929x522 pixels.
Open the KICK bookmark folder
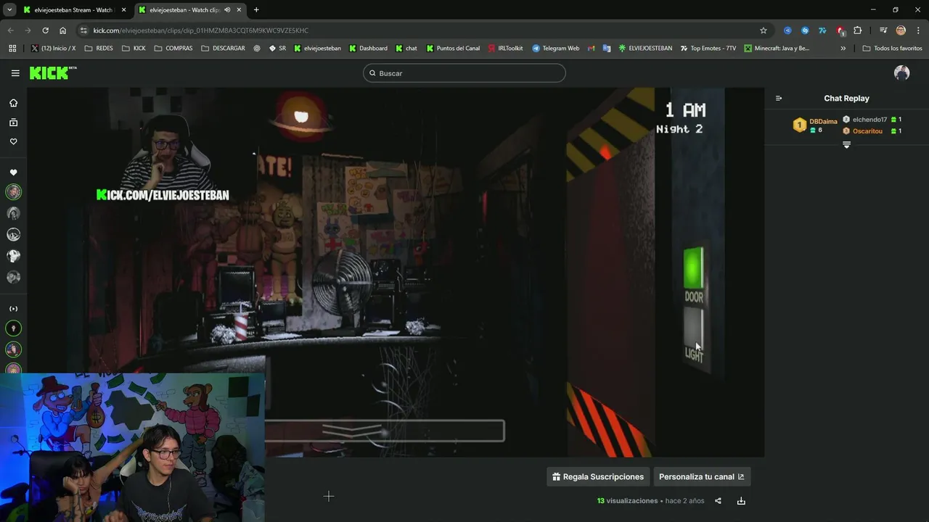pos(134,49)
